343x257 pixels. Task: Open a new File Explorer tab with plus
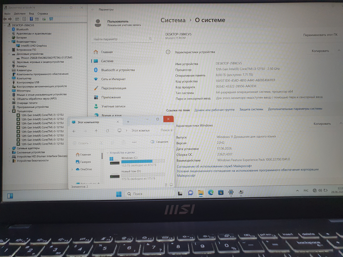click(x=128, y=122)
